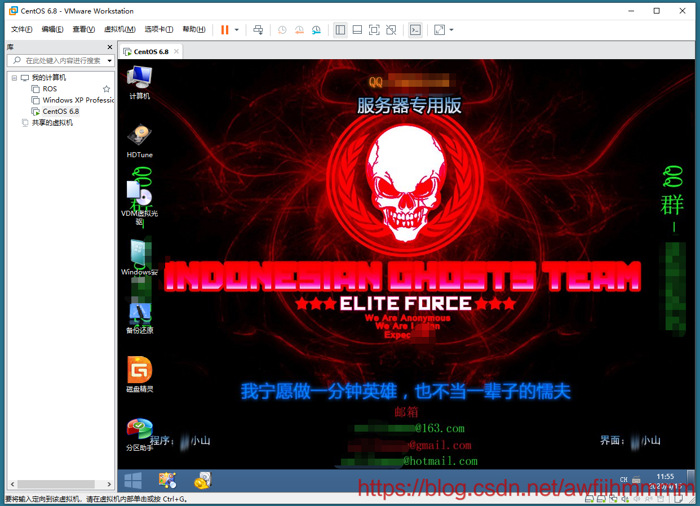Open the starred toolbox taskbar icon

[167, 481]
